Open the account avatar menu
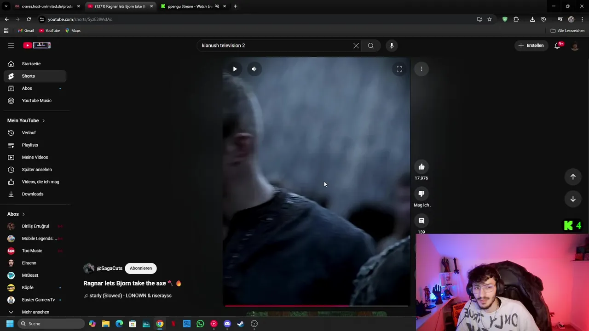 [575, 46]
